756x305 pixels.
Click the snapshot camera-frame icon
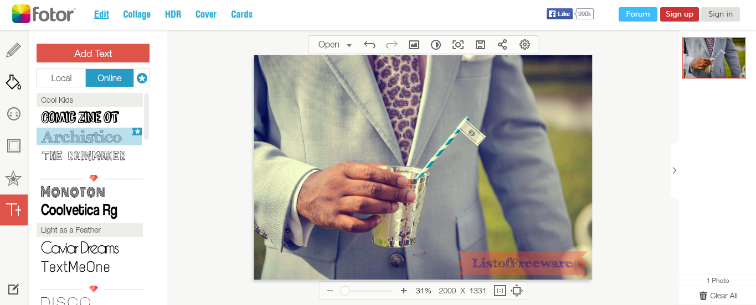coord(458,45)
